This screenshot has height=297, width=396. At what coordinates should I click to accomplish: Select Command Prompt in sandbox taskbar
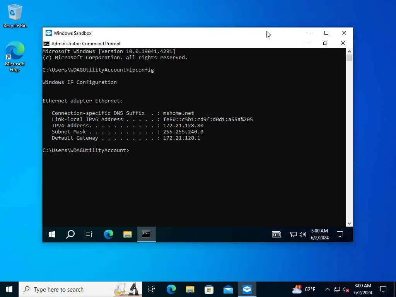(x=147, y=234)
